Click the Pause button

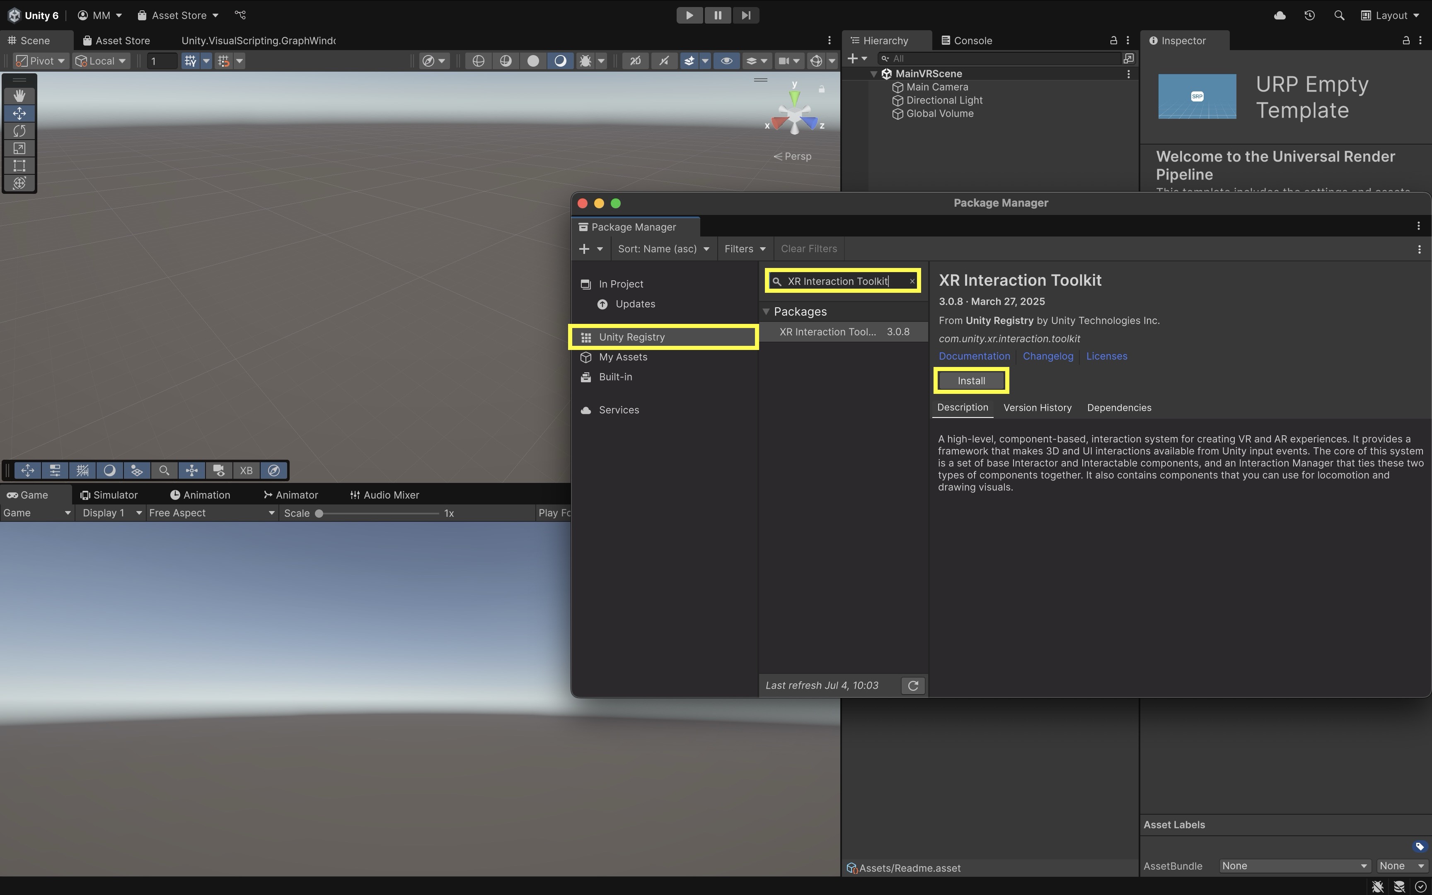pyautogui.click(x=718, y=15)
